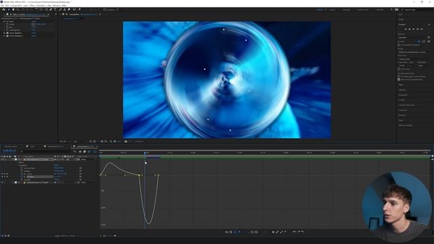Select the Selection (arrow) tool

coord(9,9)
